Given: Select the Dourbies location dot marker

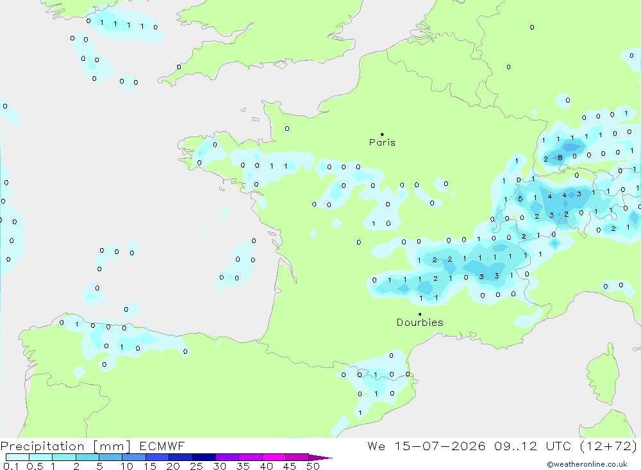Looking at the screenshot, I should (x=420, y=314).
